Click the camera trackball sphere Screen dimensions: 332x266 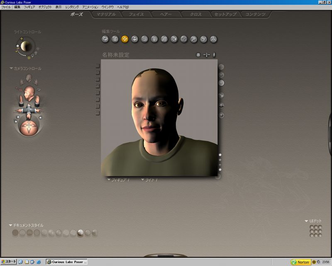pos(28,127)
